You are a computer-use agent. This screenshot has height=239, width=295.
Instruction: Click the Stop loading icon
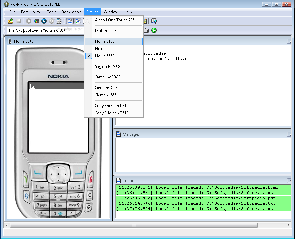click(29, 21)
